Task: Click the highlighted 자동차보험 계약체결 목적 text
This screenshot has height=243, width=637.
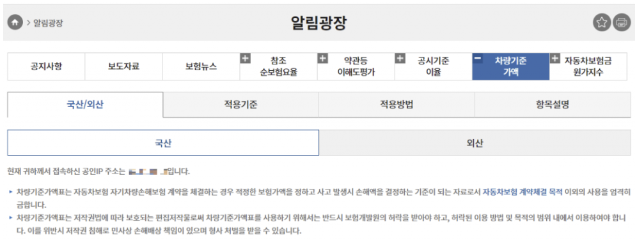Action: pos(523,192)
